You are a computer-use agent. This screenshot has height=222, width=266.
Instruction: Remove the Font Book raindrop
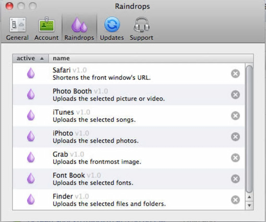click(235, 179)
